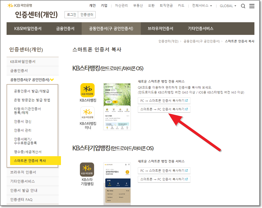Open 은행 방문없는 발급 방법 submenu item

point(32,100)
